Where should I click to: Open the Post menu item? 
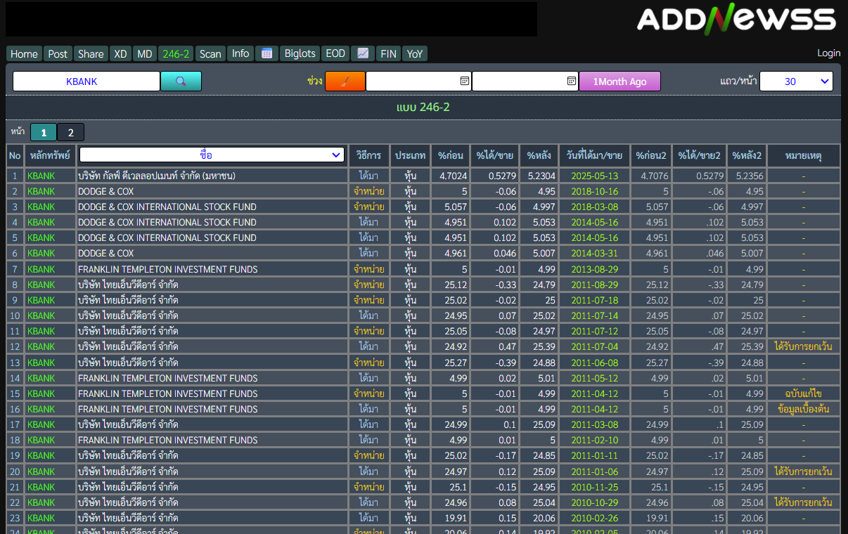pos(58,53)
